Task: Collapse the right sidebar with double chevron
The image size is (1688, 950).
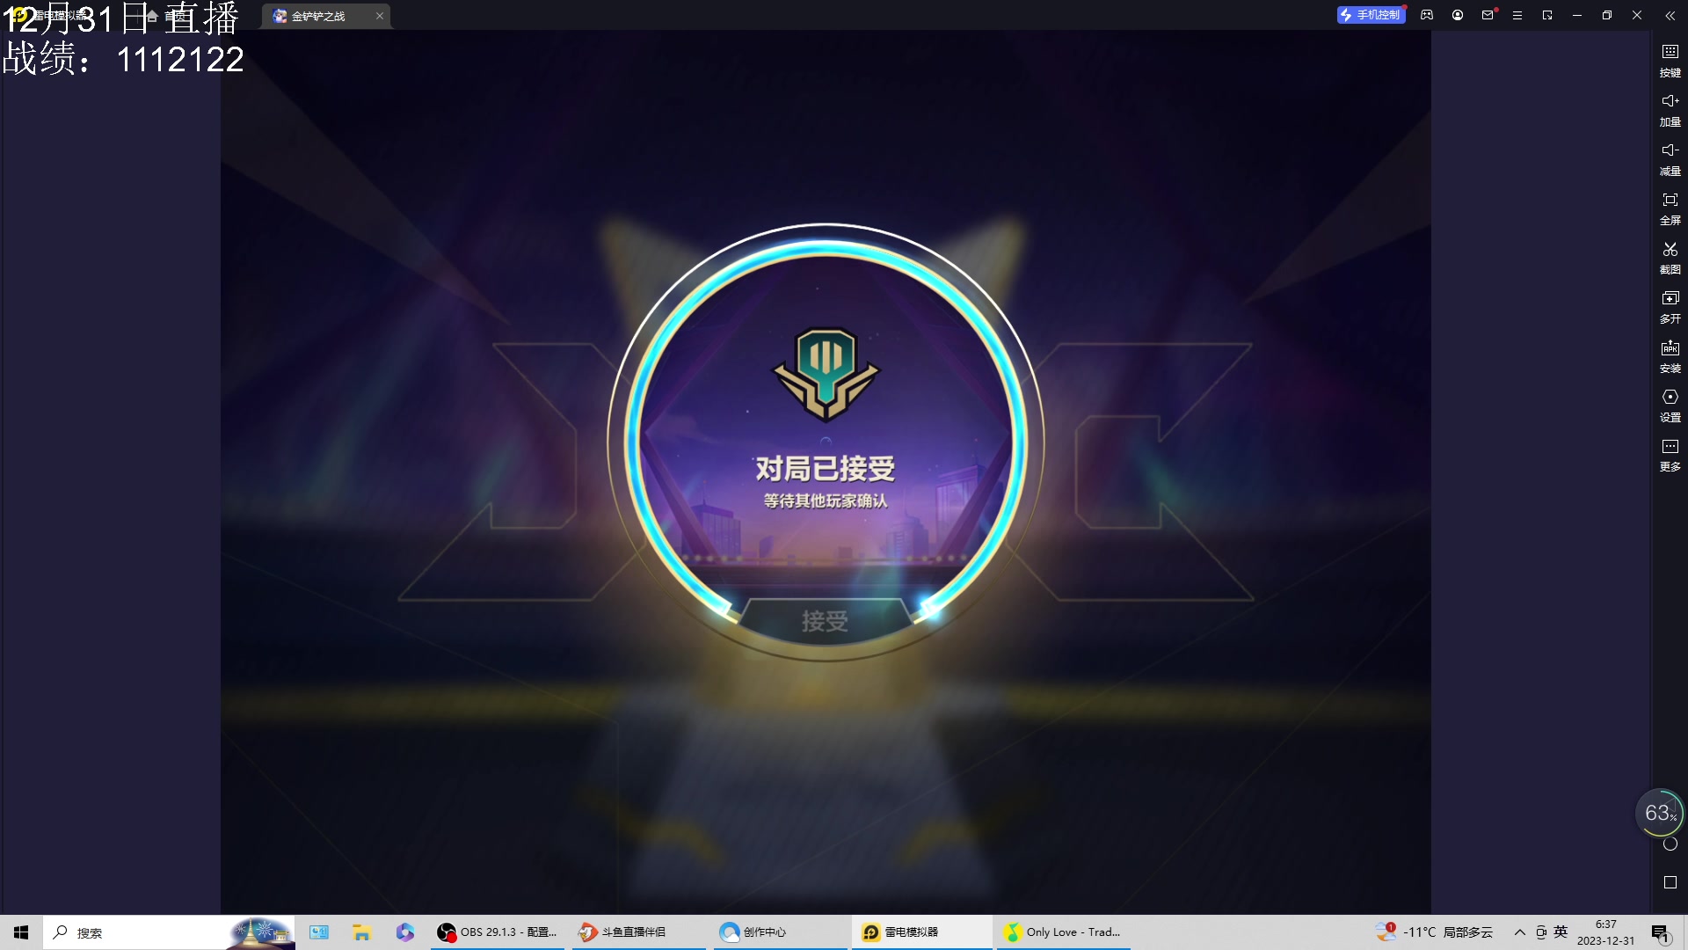Action: pos(1670,15)
